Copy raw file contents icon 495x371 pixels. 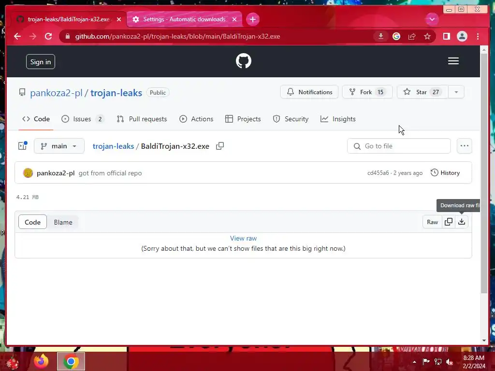point(448,222)
